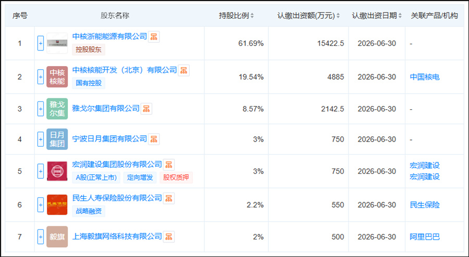This screenshot has width=469, height=257.
Task: Select the 2.2% shareholding cell
Action: click(255, 205)
